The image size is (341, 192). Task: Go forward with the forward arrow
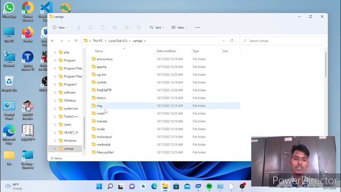[61, 41]
